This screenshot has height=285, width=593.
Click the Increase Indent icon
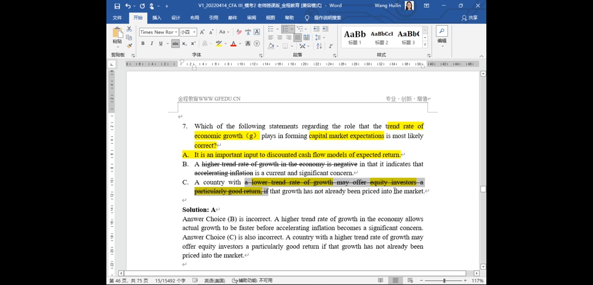pos(325,29)
